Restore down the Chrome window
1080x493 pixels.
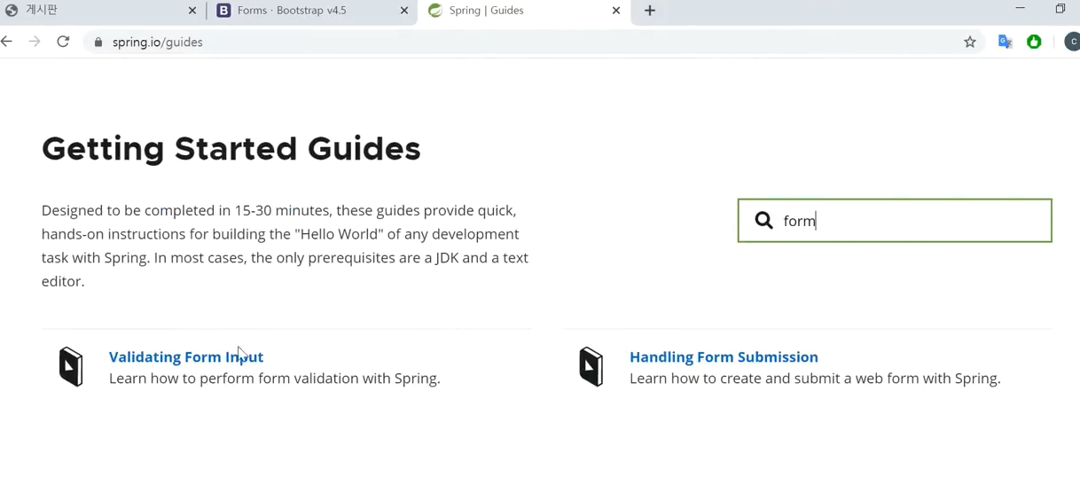1060,9
